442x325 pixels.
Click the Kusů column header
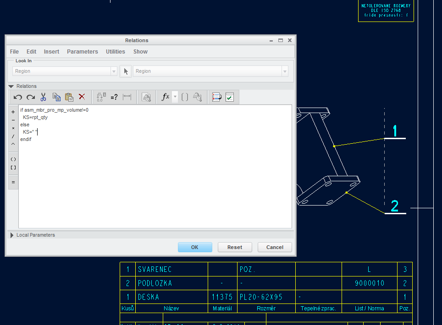click(127, 309)
